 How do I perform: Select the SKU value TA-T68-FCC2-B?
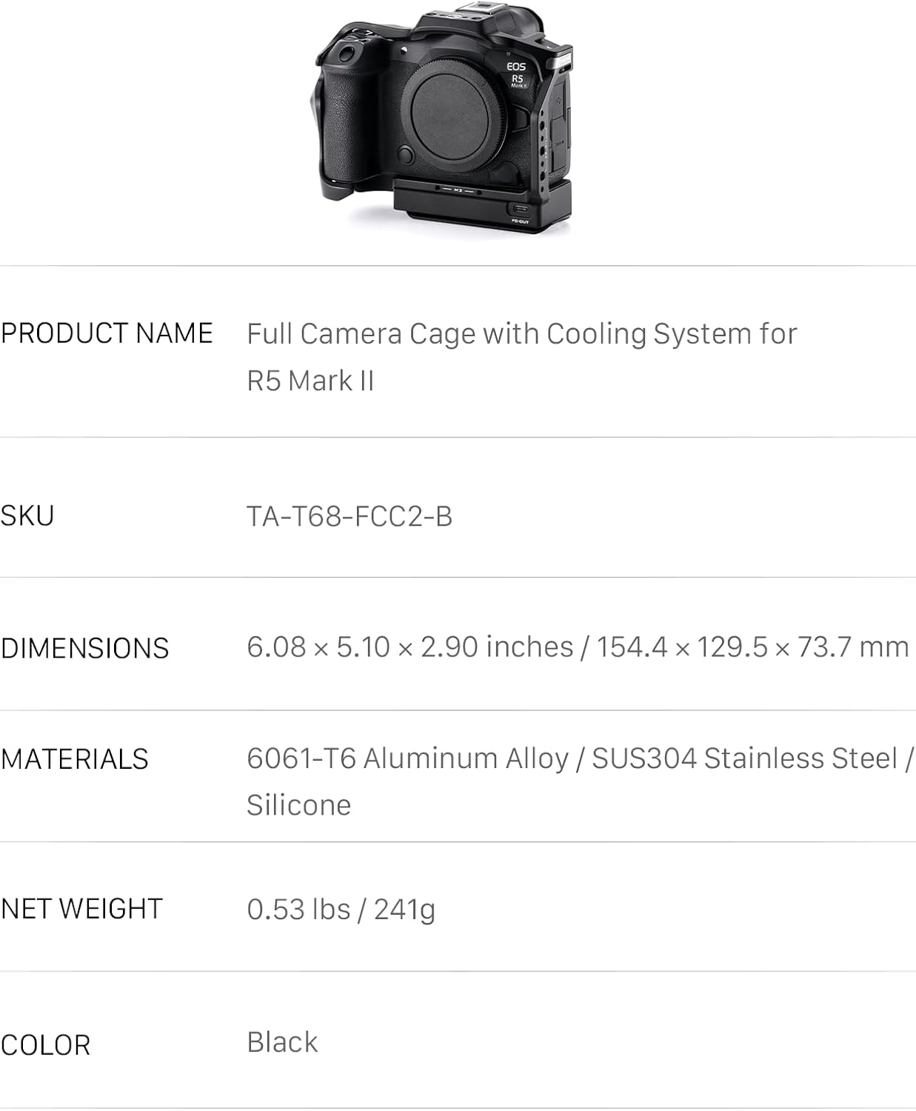349,516
